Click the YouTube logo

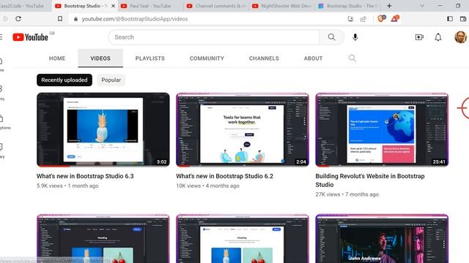click(30, 37)
